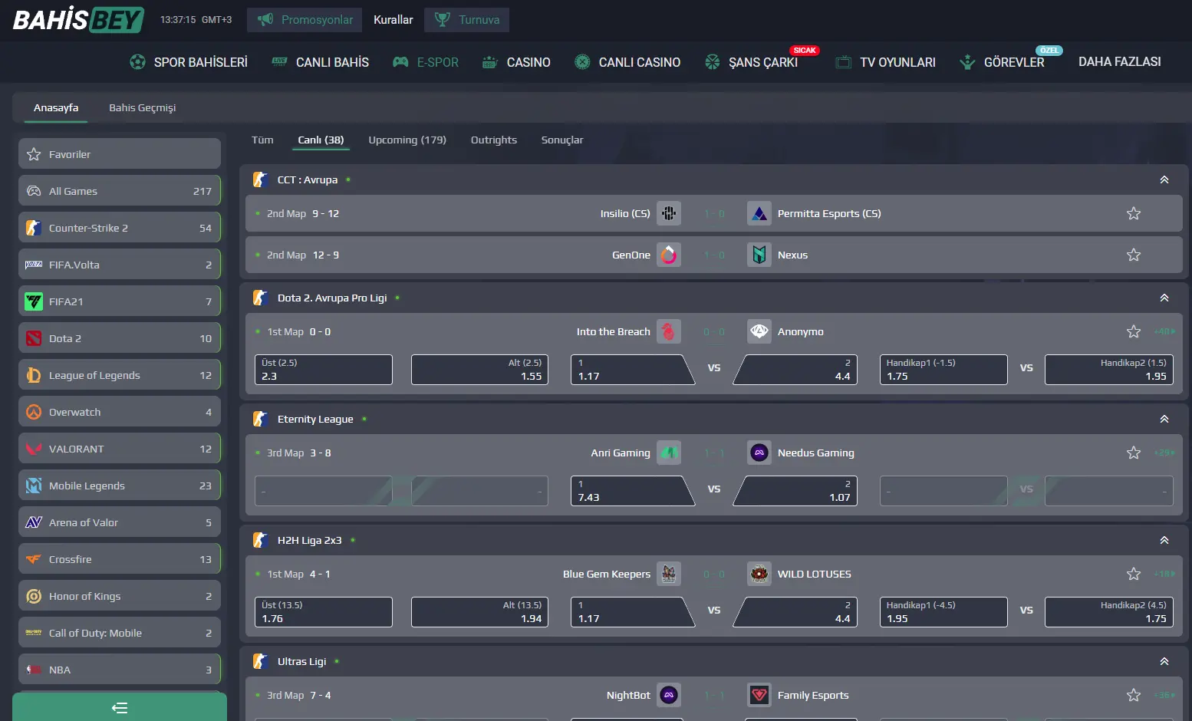Open TV OYUNLARI menu item
The height and width of the screenshot is (721, 1192).
tap(885, 62)
